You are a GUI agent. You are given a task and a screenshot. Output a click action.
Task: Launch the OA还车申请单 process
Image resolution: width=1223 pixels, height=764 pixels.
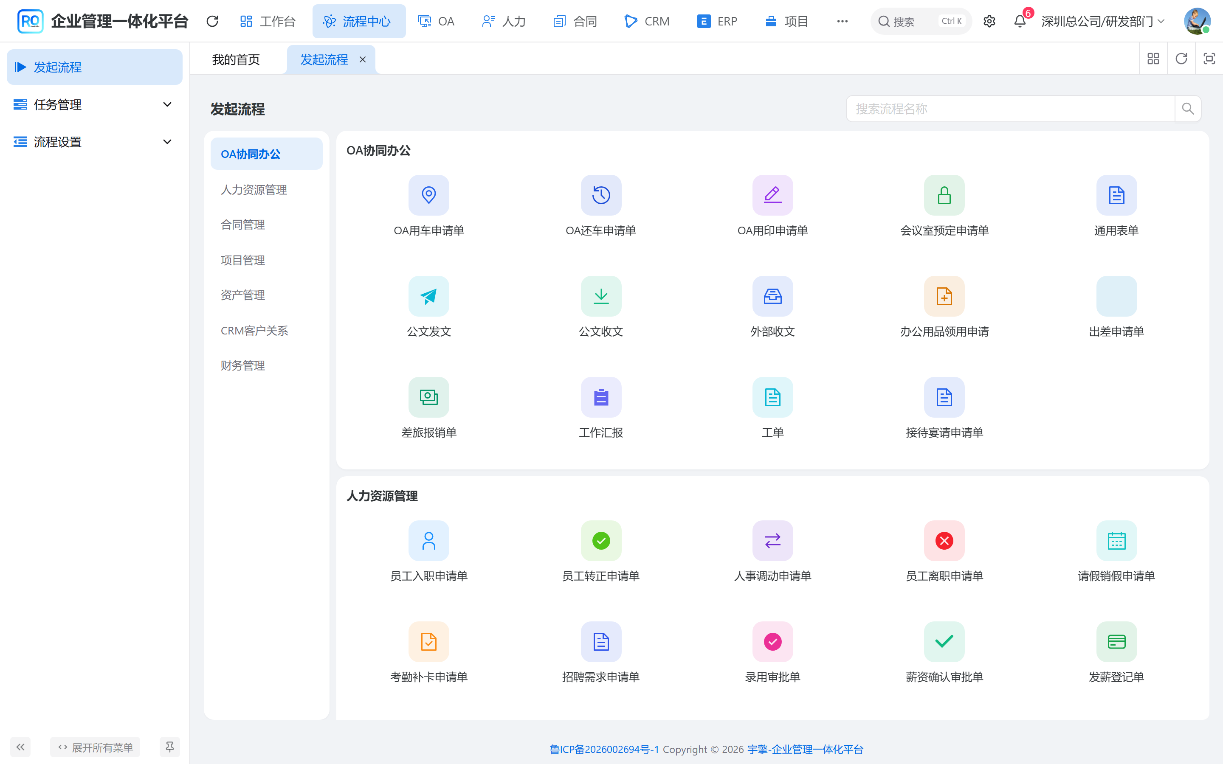point(601,195)
